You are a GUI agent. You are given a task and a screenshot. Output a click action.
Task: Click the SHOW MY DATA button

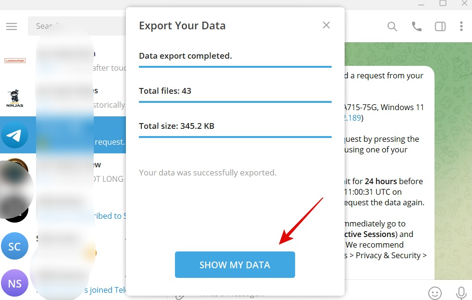pyautogui.click(x=235, y=264)
